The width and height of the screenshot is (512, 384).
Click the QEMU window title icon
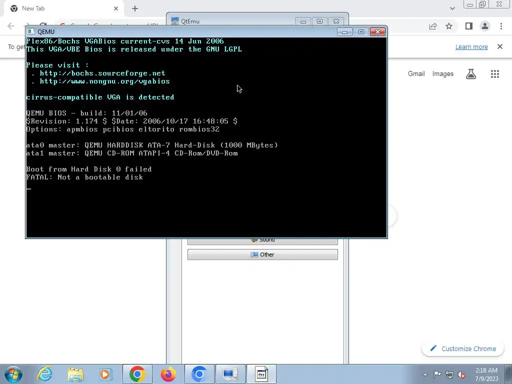click(x=31, y=31)
